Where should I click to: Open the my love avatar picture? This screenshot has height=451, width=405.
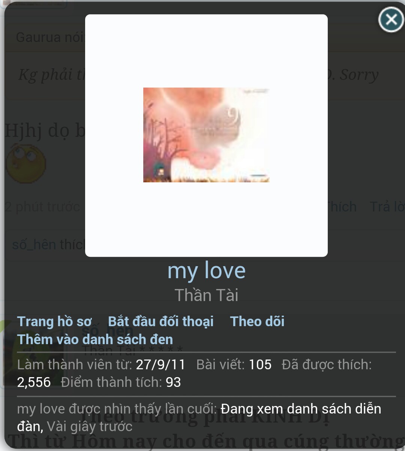point(206,135)
